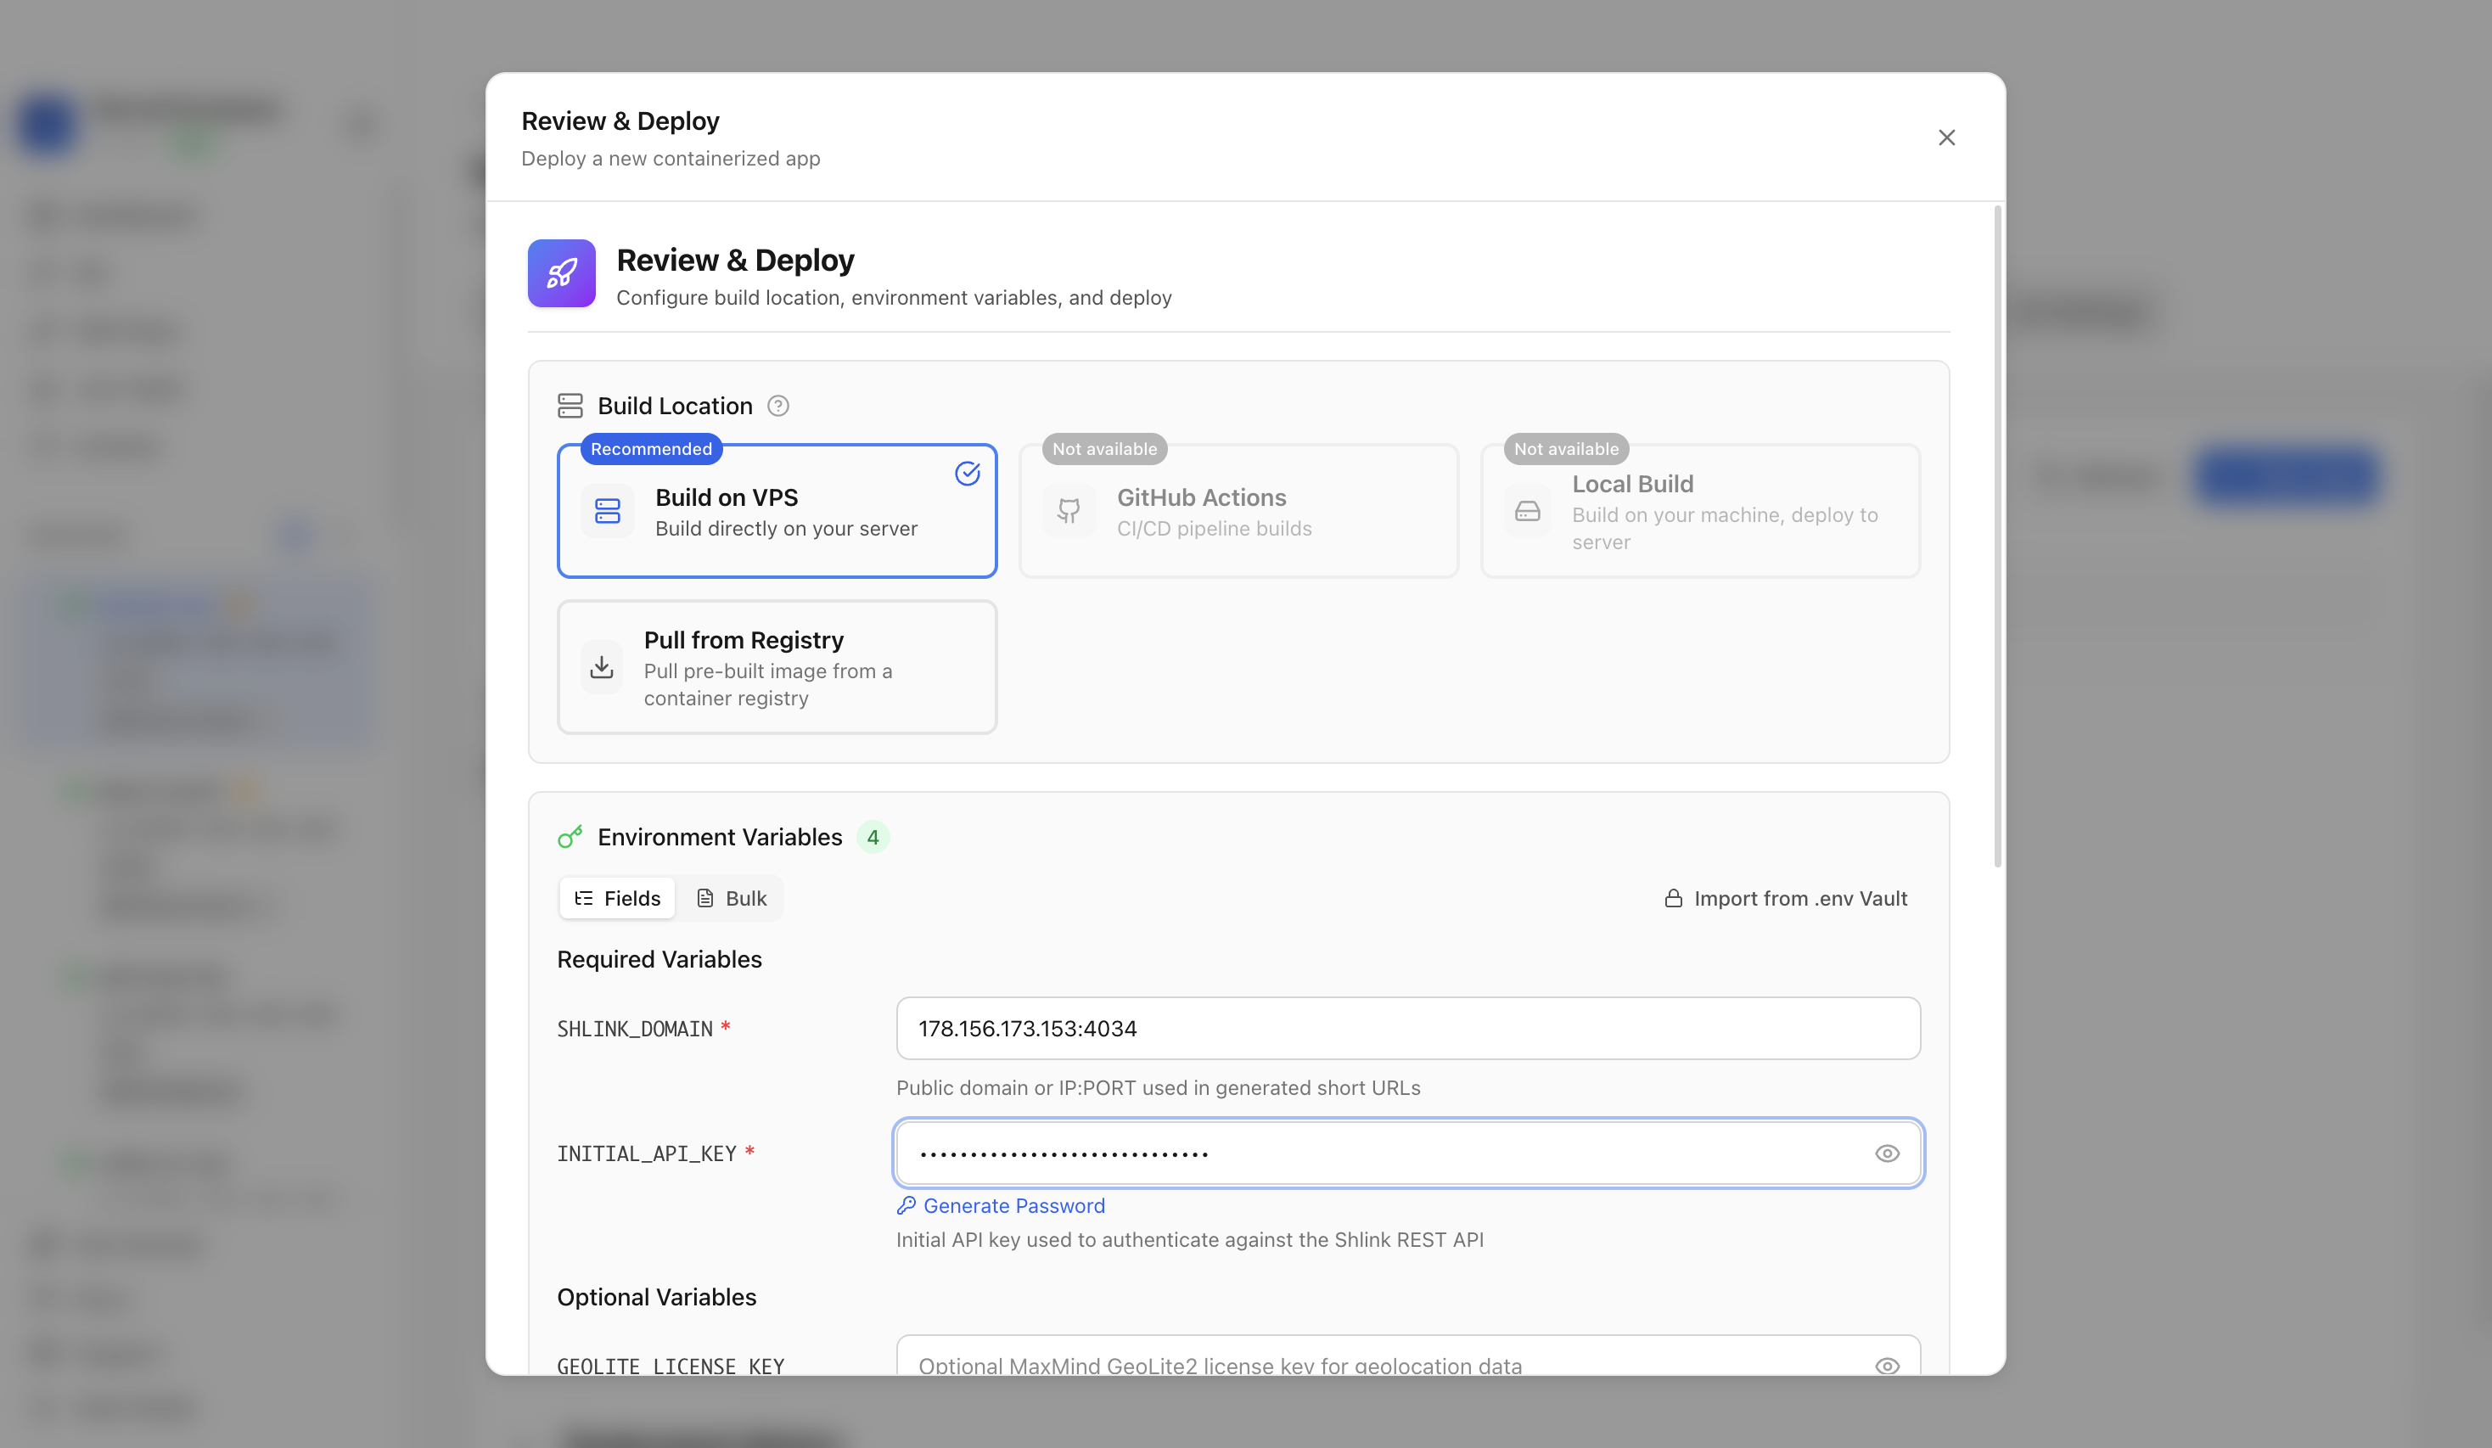Click the Build on VPS server icon
This screenshot has height=1448, width=2492.
click(x=607, y=511)
